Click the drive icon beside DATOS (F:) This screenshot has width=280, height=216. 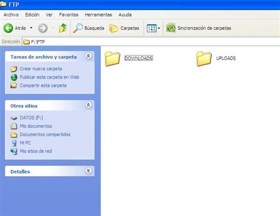pos(14,118)
